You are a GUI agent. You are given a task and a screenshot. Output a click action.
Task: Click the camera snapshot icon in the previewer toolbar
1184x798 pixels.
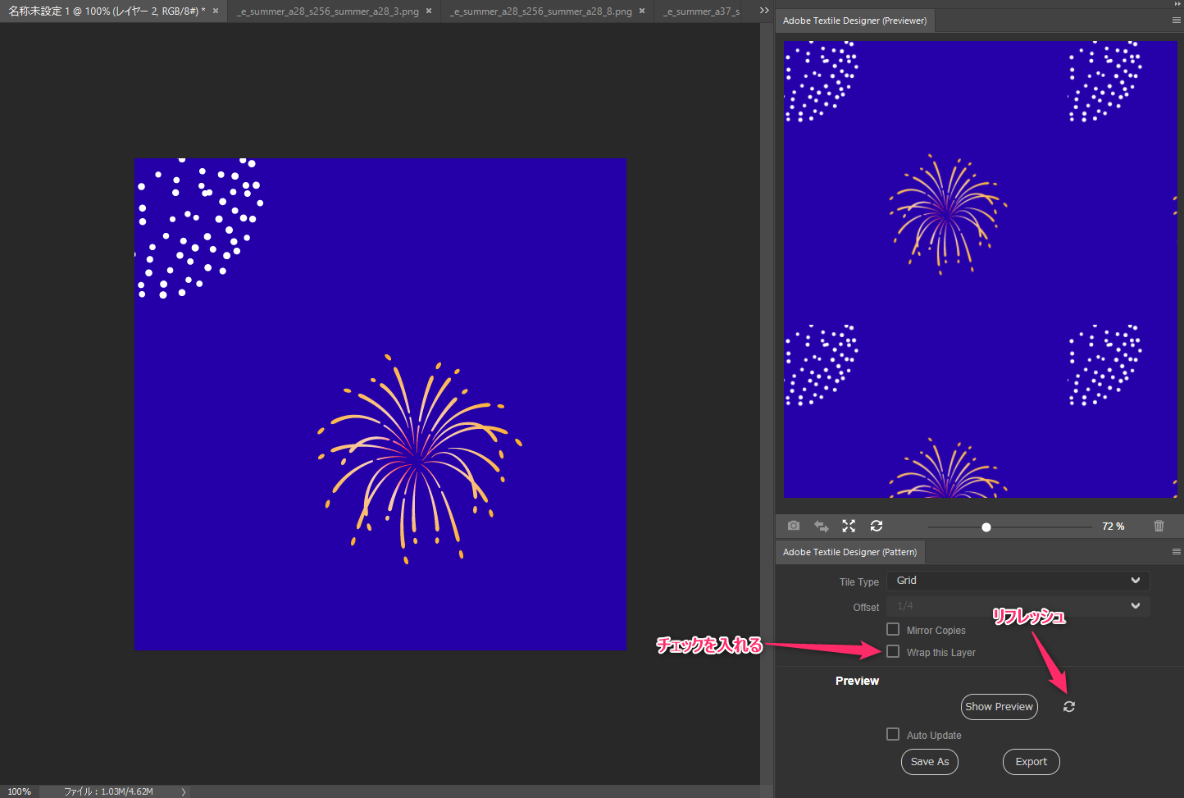[793, 526]
